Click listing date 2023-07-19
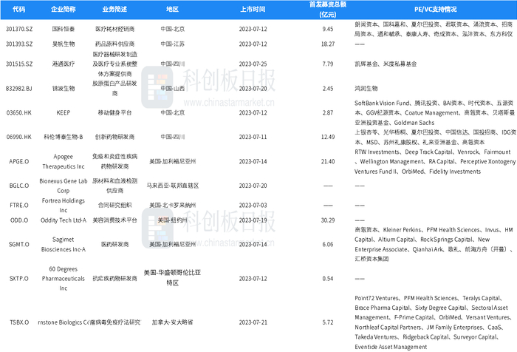The image size is (517, 352). pyautogui.click(x=253, y=220)
